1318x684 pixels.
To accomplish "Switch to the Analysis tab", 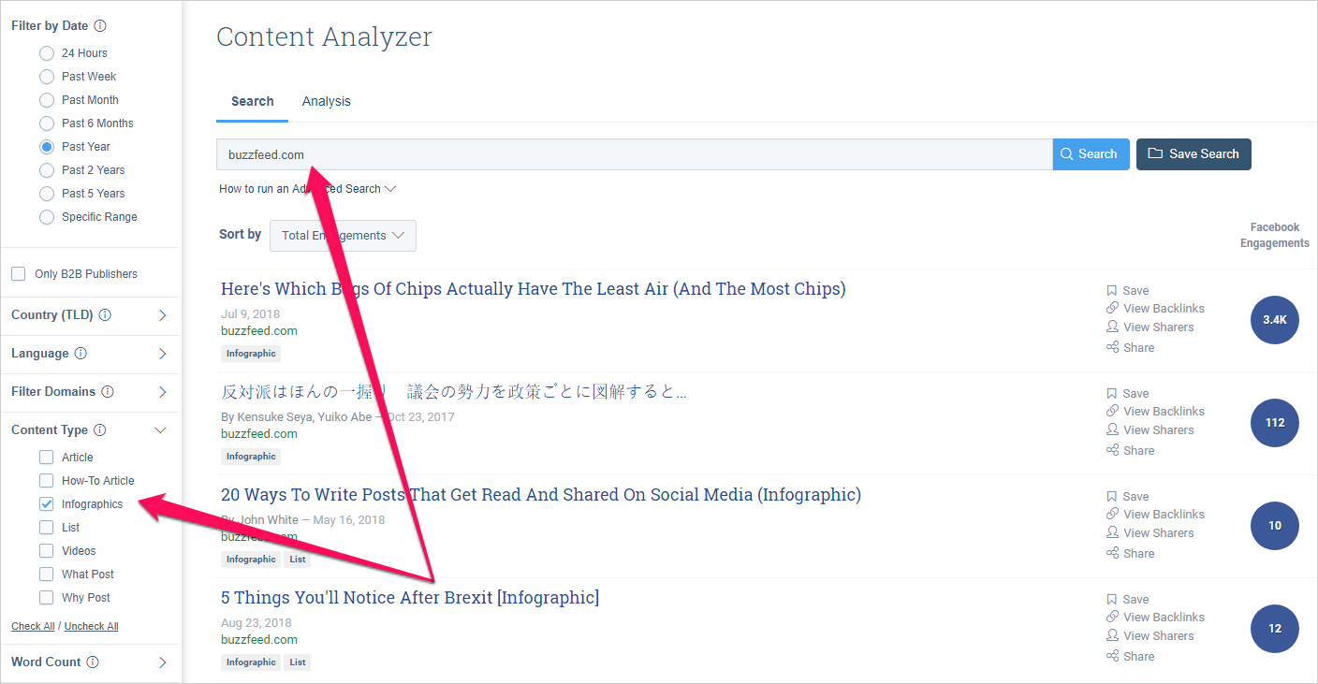I will (326, 101).
